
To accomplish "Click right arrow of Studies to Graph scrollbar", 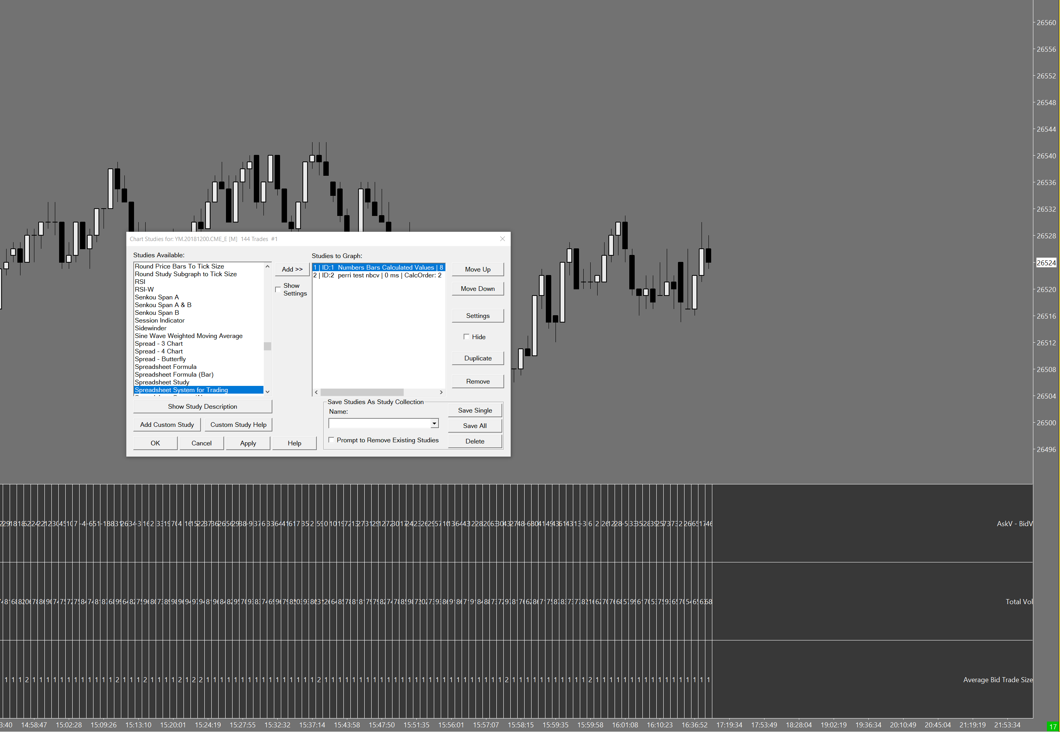I will click(x=441, y=392).
